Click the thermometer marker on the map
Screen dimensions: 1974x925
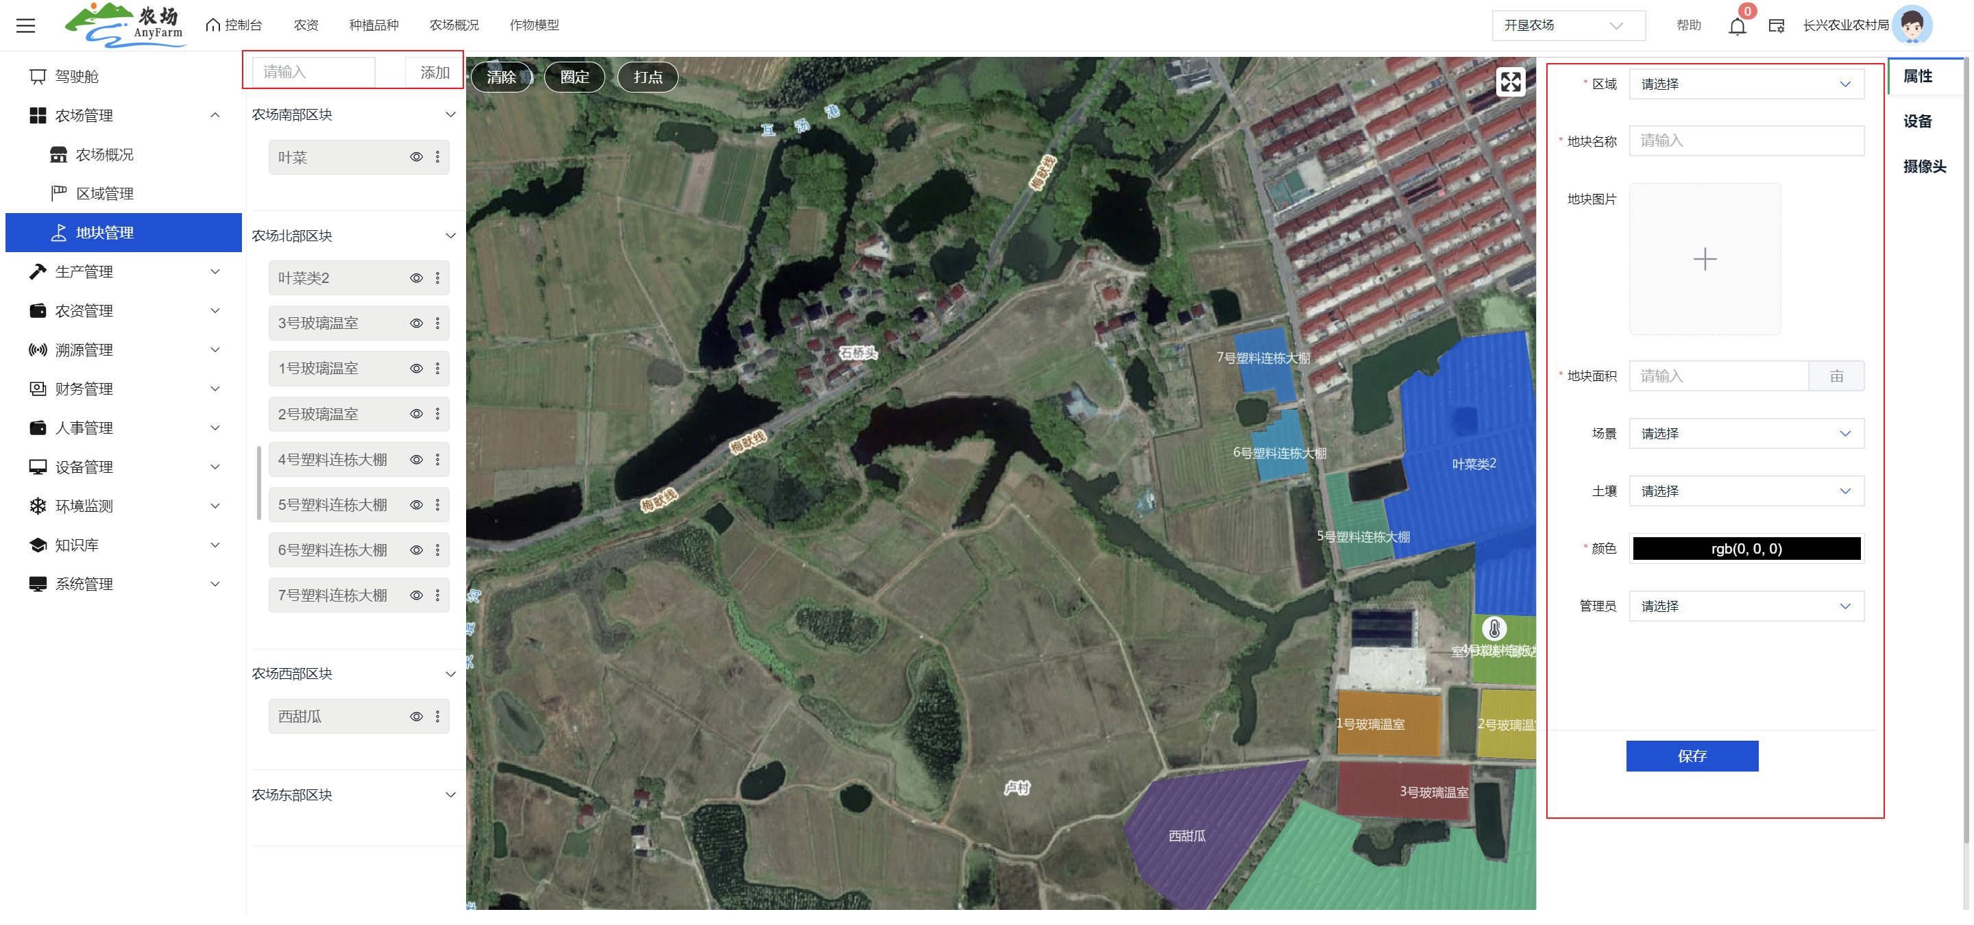(x=1494, y=629)
